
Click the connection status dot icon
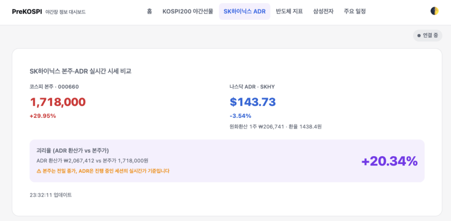[x=419, y=36]
